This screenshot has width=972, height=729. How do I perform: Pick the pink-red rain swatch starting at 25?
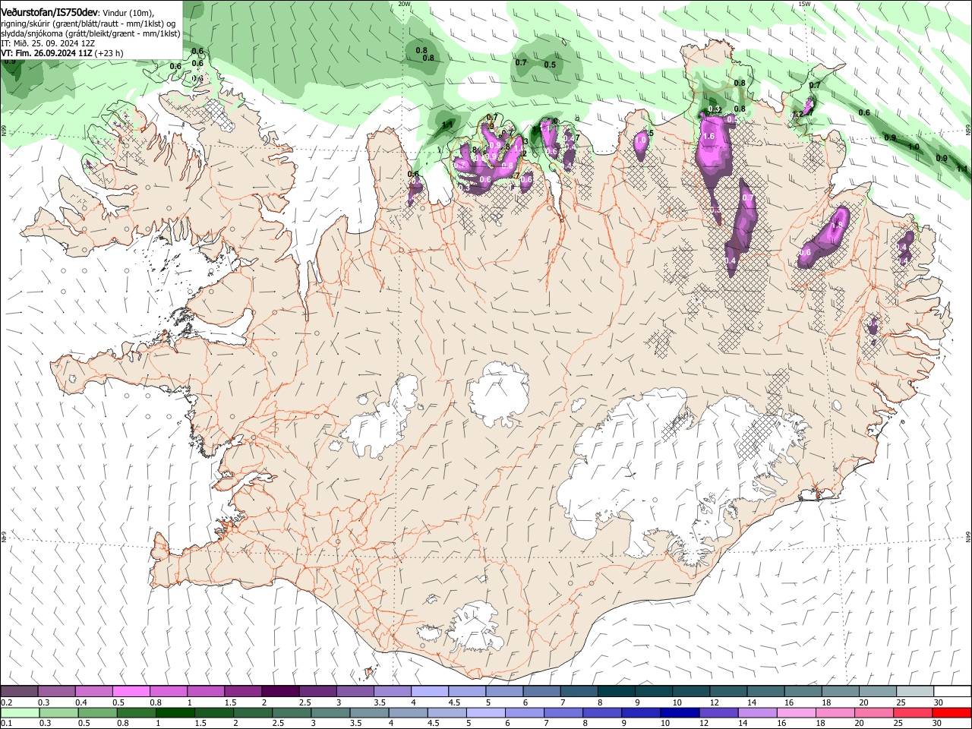click(x=912, y=713)
